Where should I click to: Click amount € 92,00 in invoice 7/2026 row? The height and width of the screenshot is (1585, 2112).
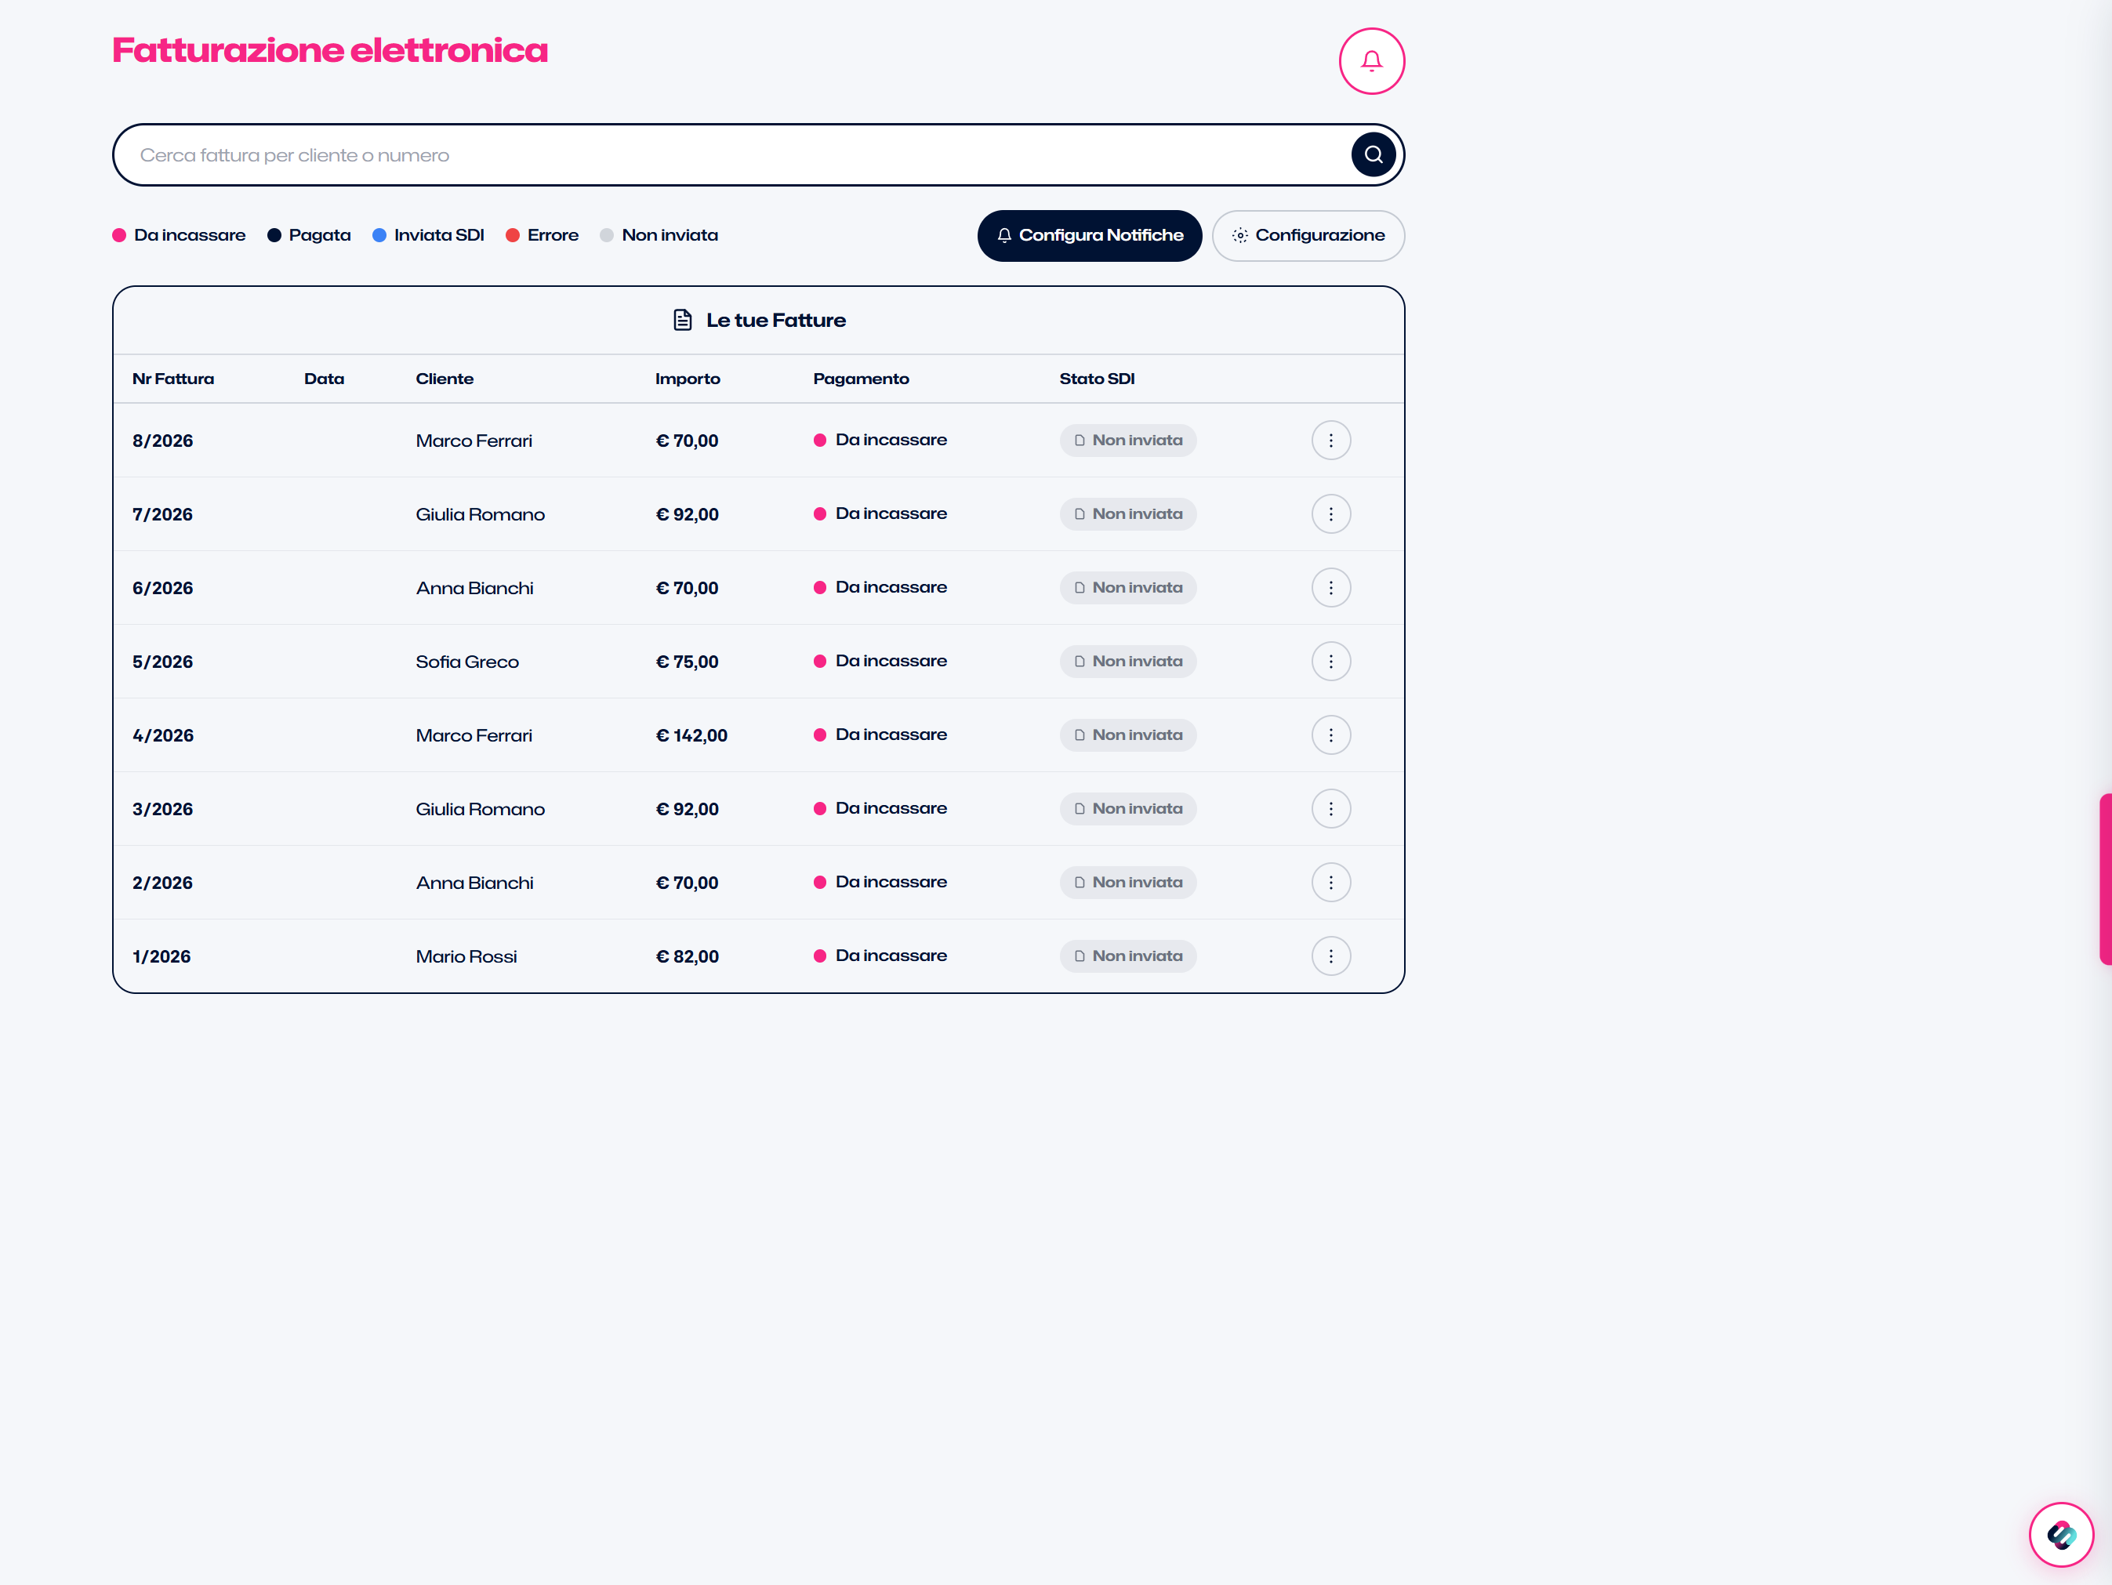[688, 515]
